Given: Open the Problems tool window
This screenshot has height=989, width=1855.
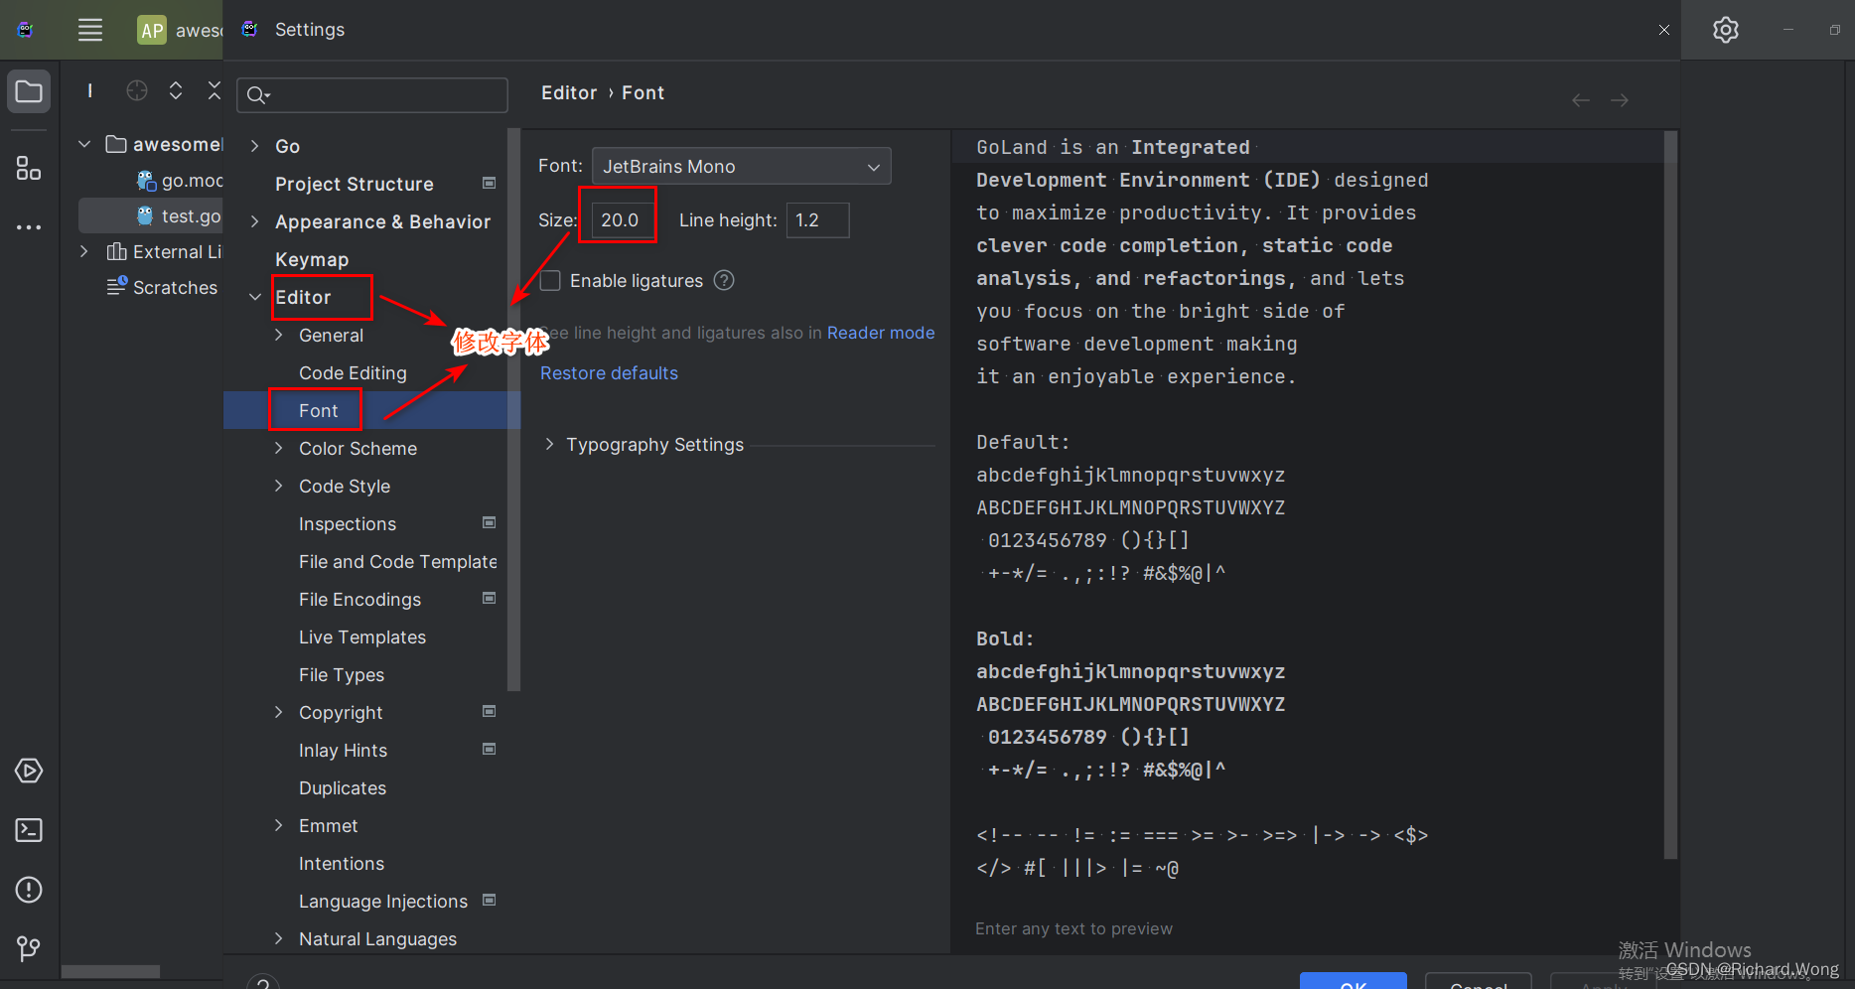Looking at the screenshot, I should [x=29, y=890].
